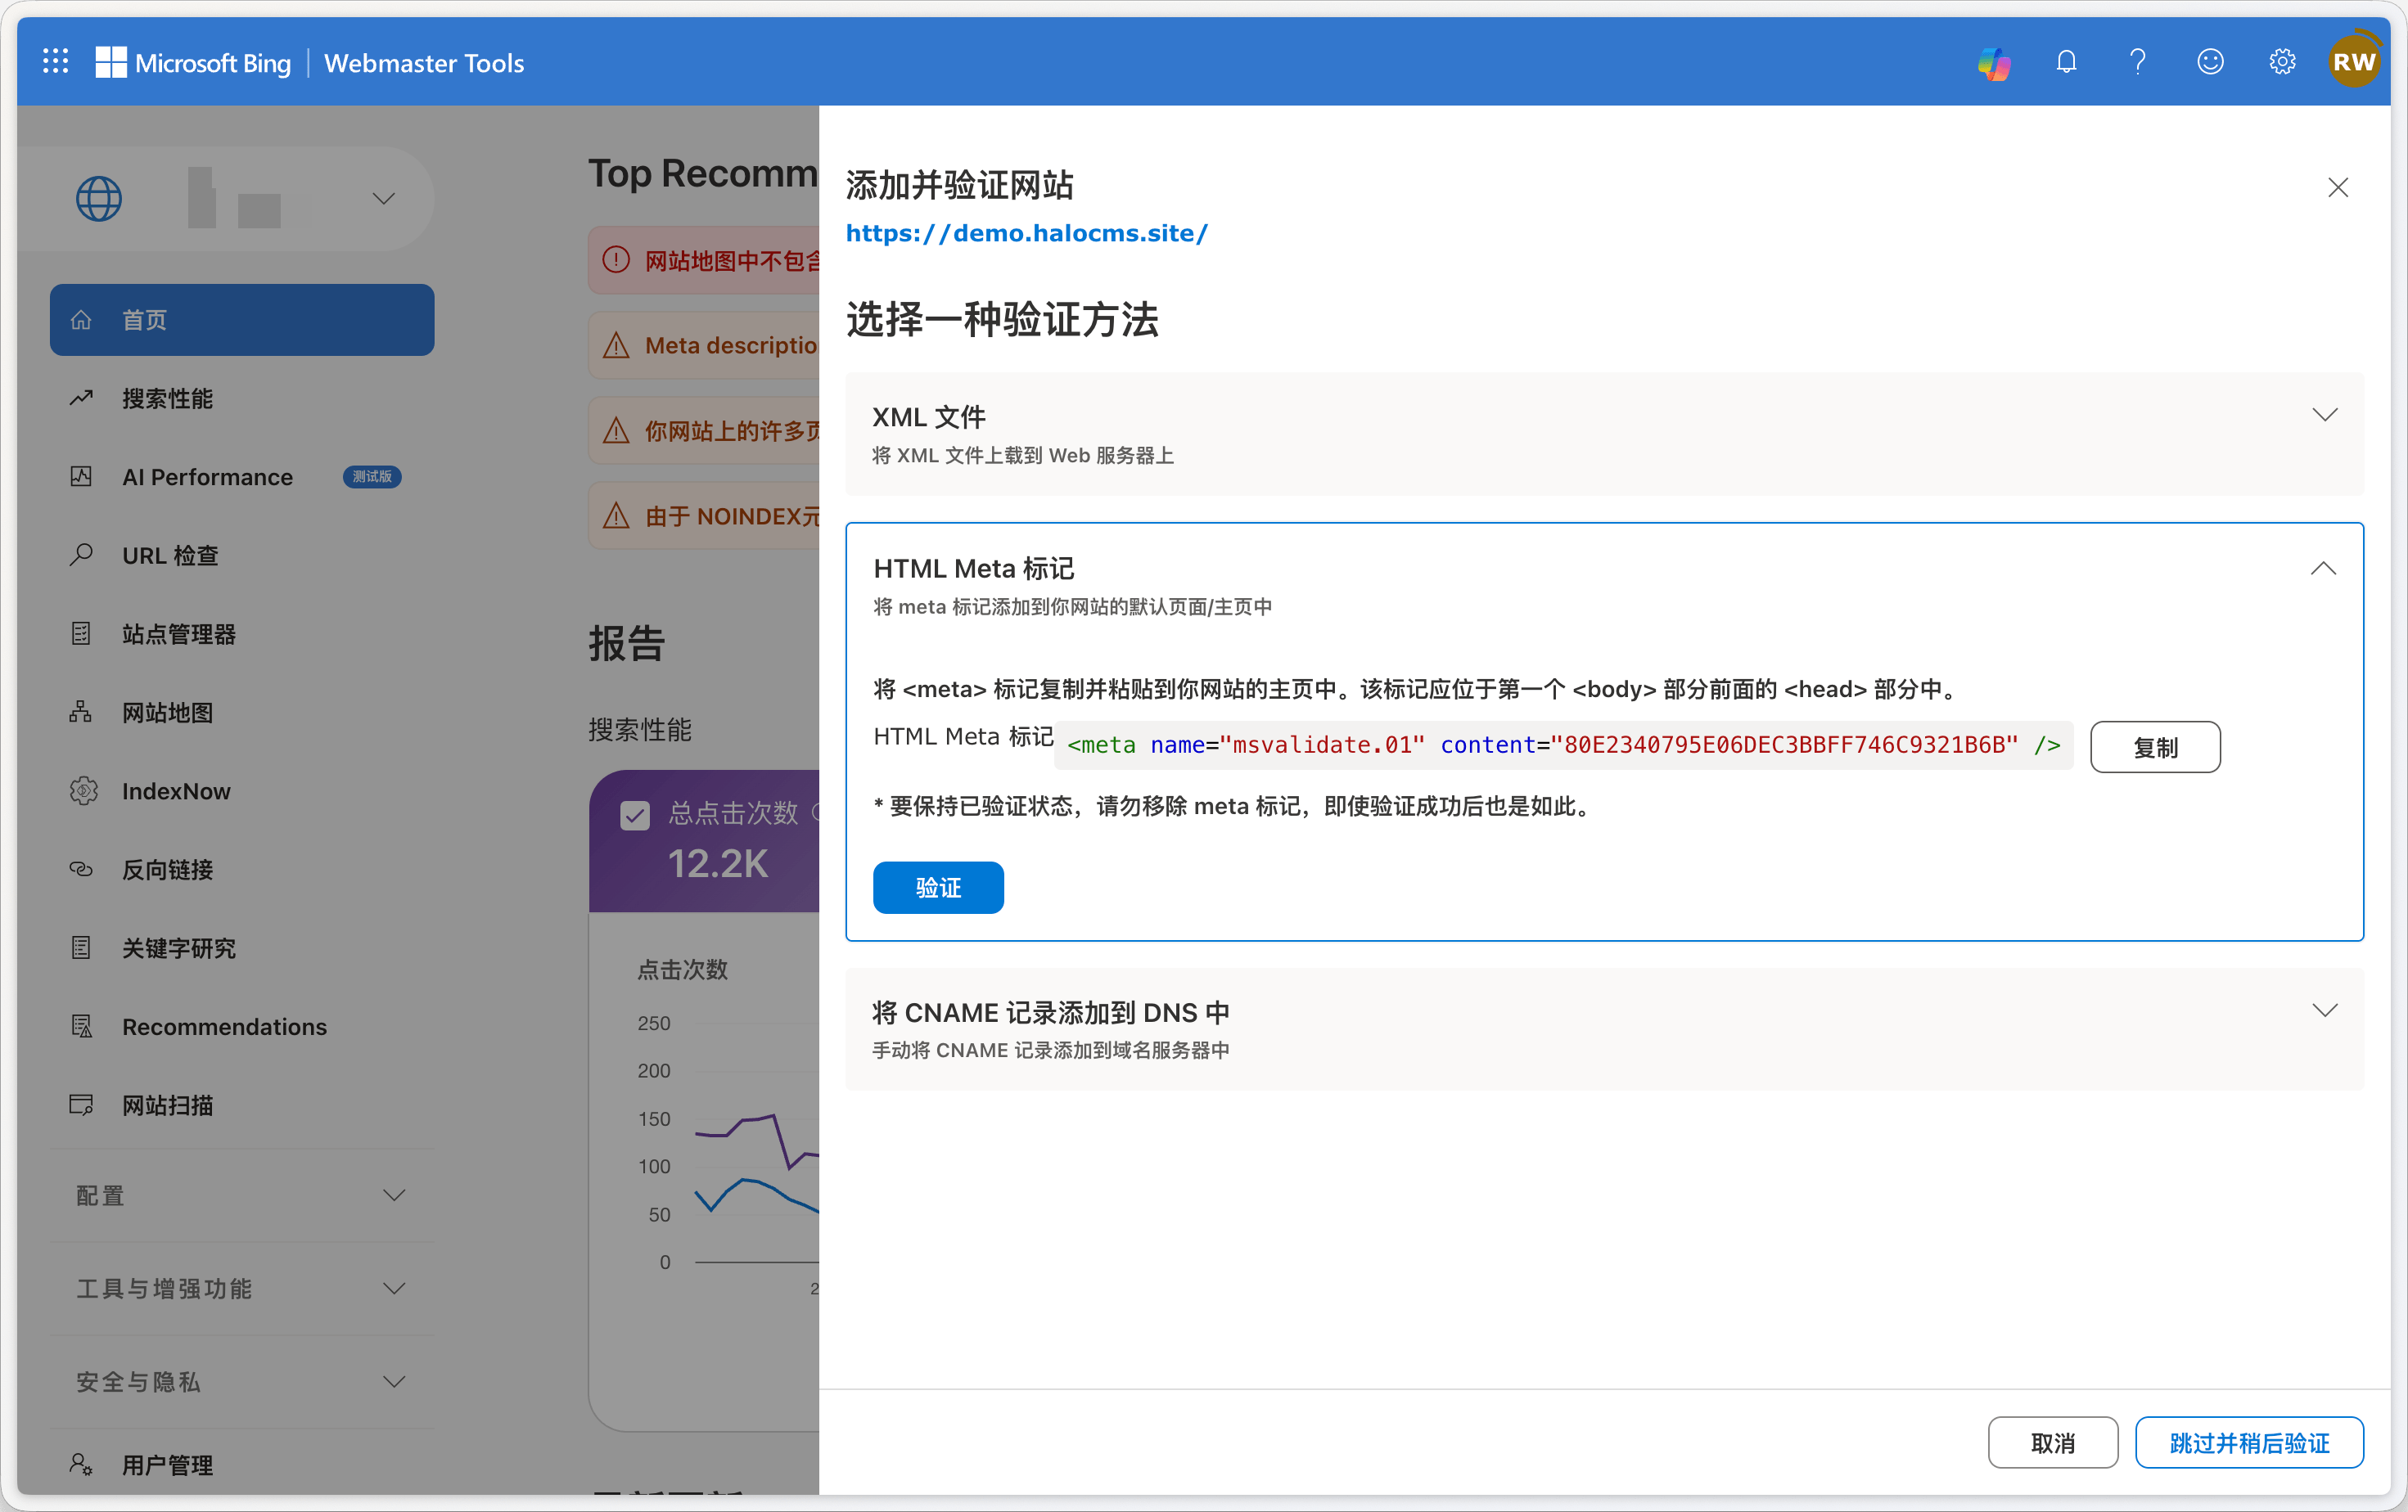Click the globe site icon in sidebar
2408x1512 pixels.
point(99,198)
